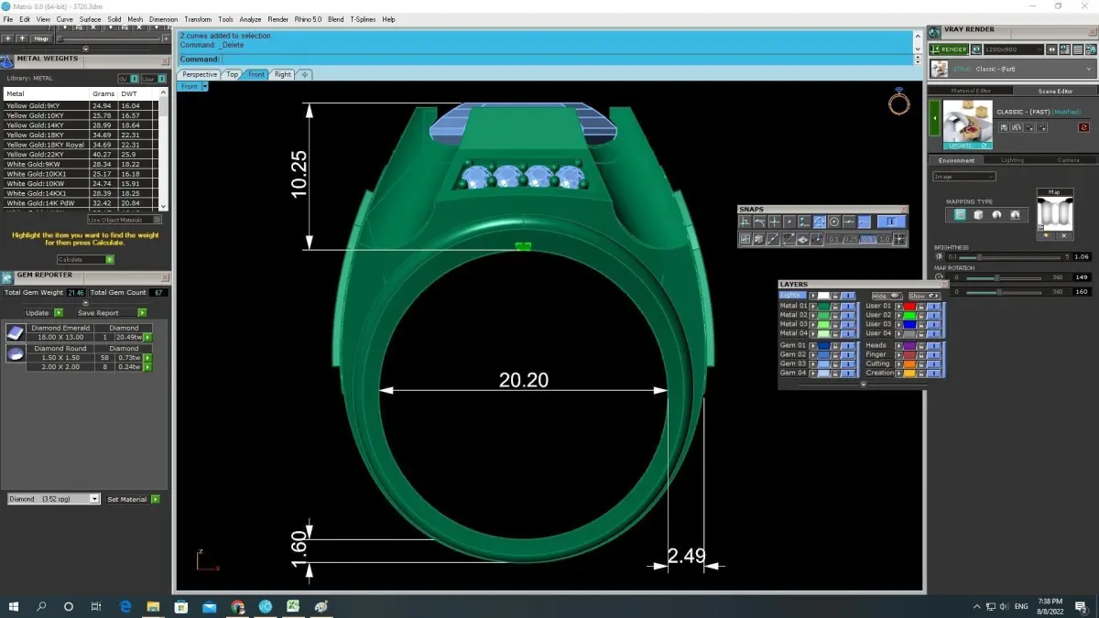Switch to the Scene Editor tab

[x=1055, y=91]
